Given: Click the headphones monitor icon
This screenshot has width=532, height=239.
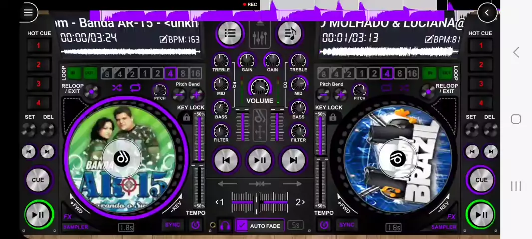Looking at the screenshot, I should click(225, 226).
